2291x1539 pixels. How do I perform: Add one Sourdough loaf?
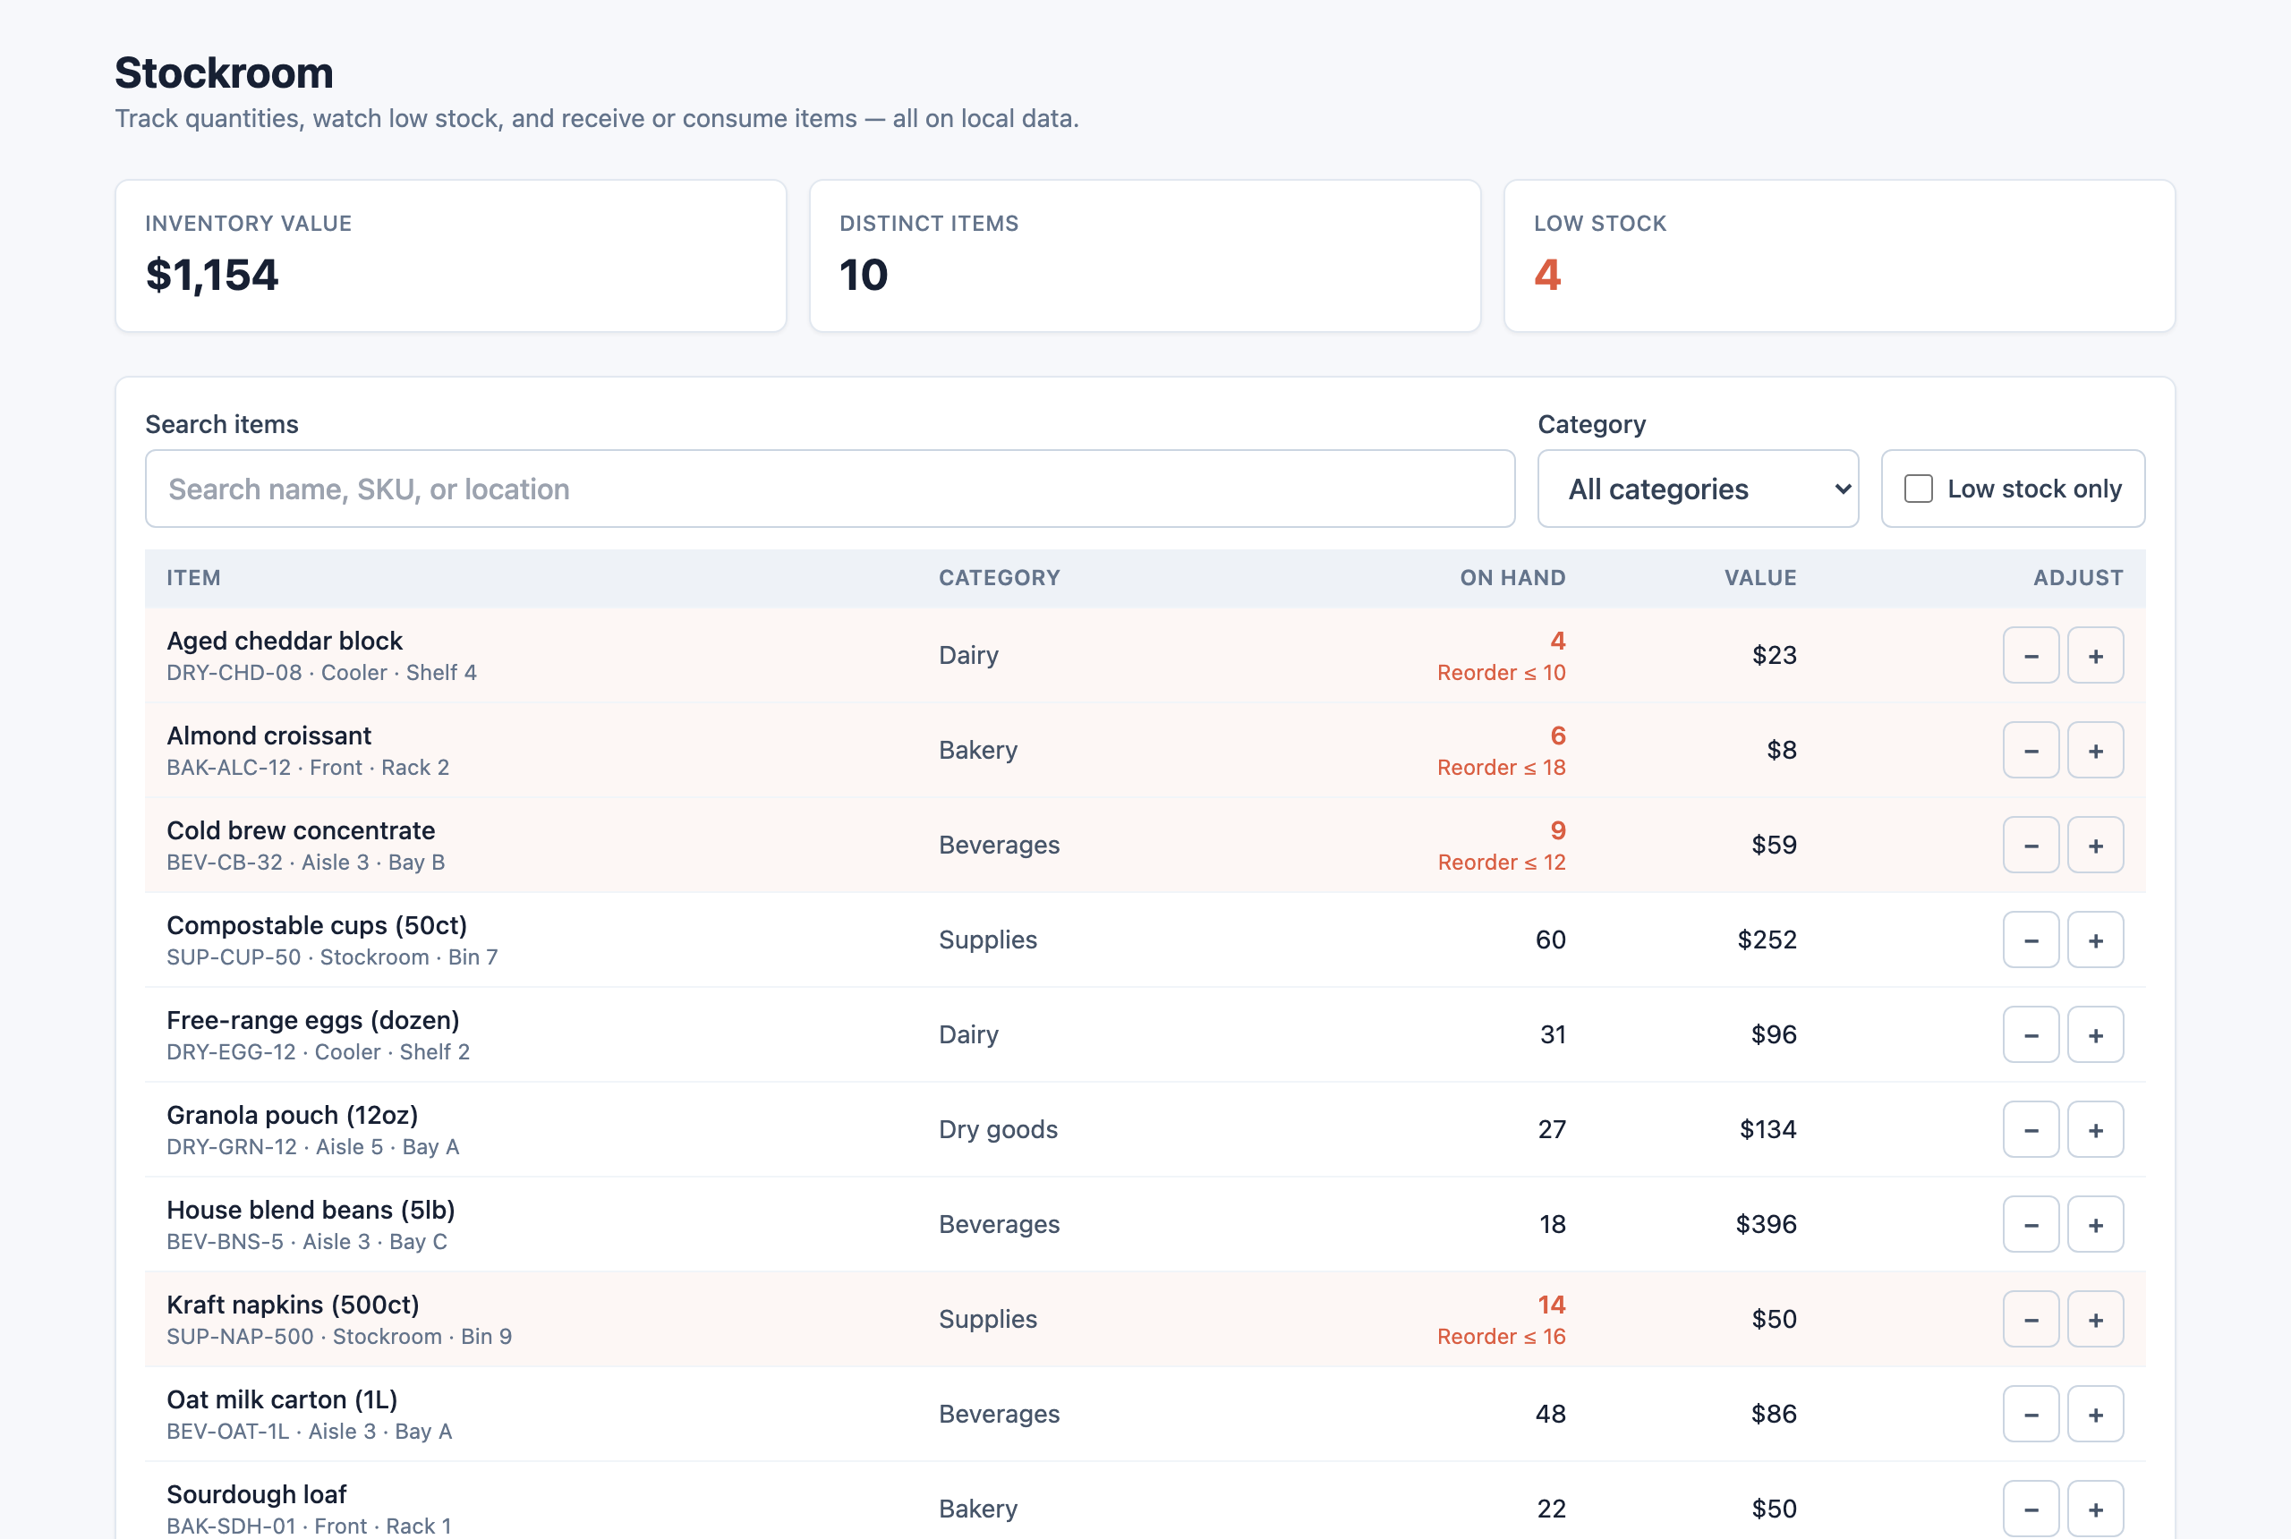pyautogui.click(x=2095, y=1509)
